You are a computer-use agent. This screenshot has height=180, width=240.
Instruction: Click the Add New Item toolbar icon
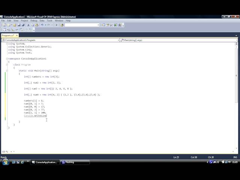pyautogui.click(x=9, y=25)
